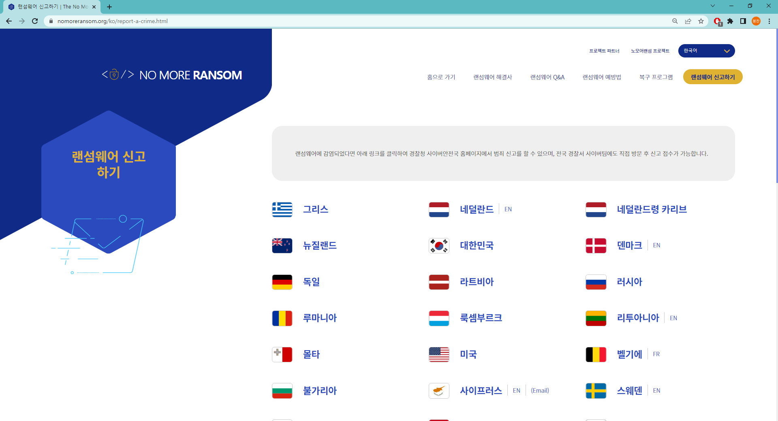Click the 사이프러스 (Email) link
Screen dimensions: 778x421
[540, 391]
